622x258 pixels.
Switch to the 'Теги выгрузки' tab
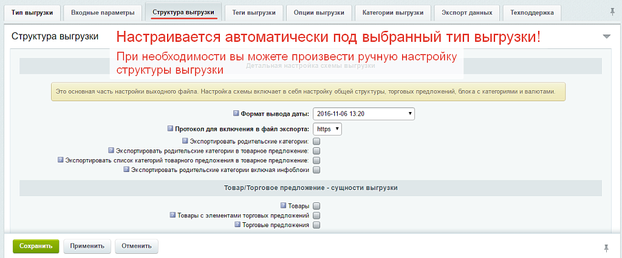coord(254,13)
